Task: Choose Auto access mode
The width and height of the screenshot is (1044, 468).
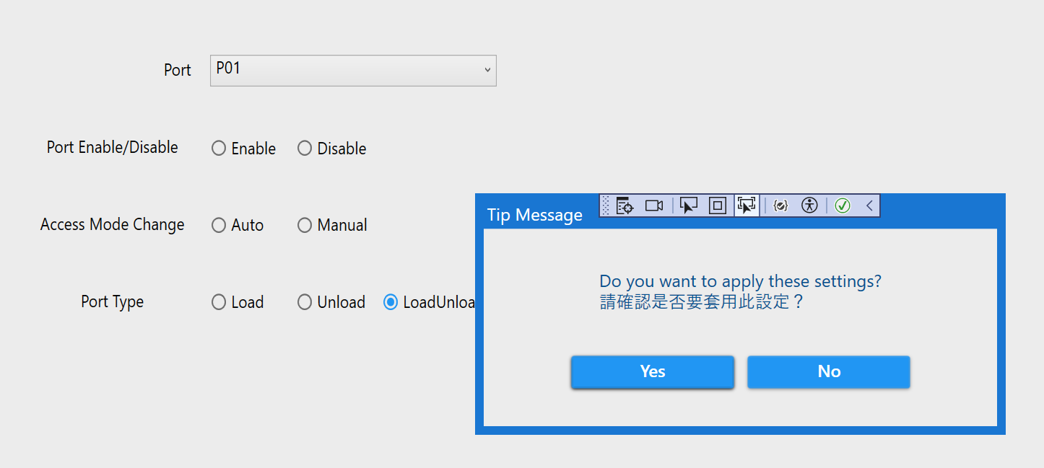Action: [219, 226]
